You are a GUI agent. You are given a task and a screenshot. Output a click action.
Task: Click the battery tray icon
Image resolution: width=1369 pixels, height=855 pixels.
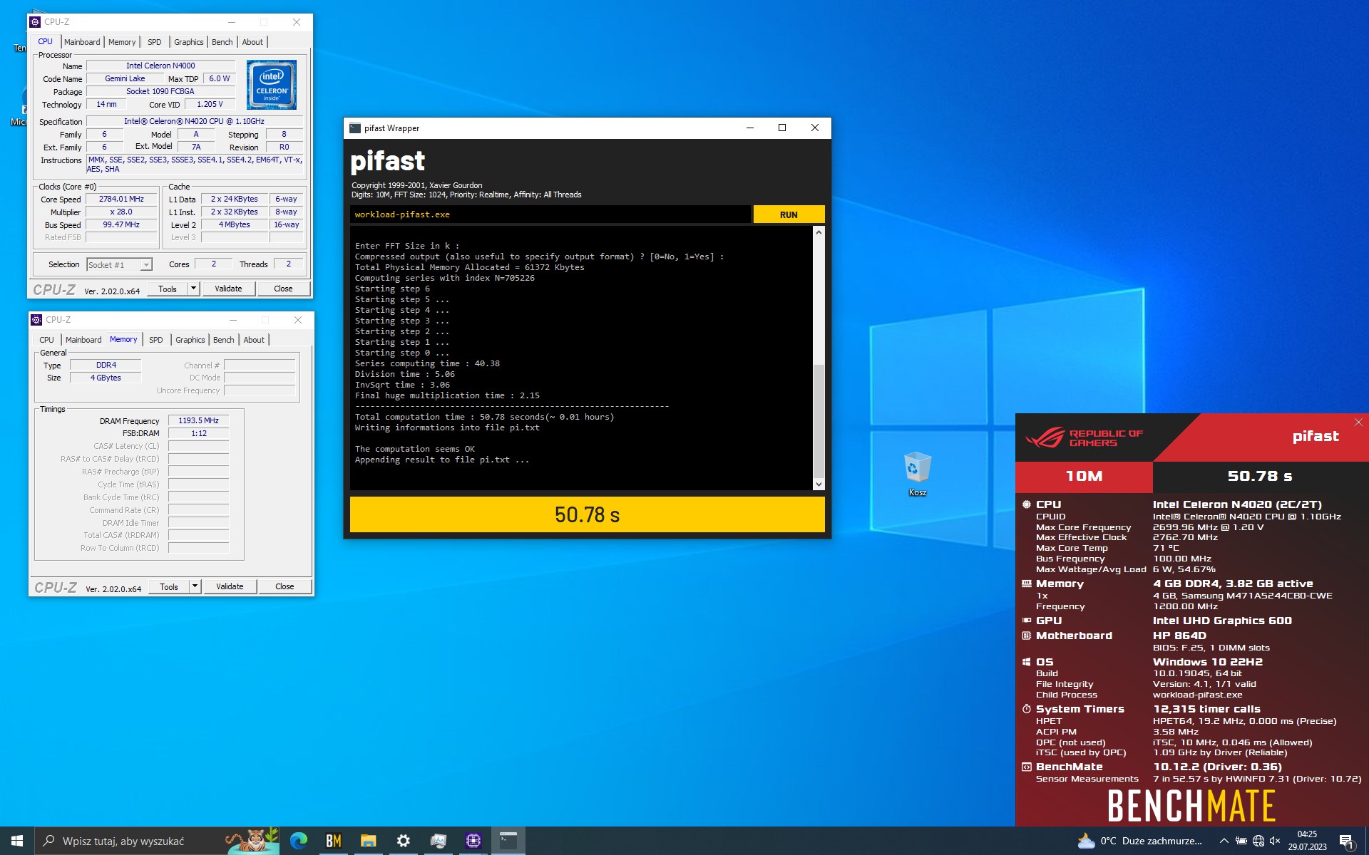(1241, 841)
